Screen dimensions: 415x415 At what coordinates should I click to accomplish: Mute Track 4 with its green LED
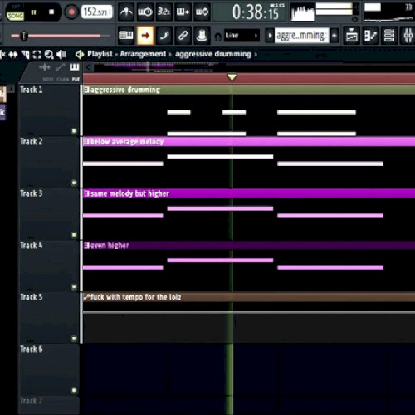74,286
